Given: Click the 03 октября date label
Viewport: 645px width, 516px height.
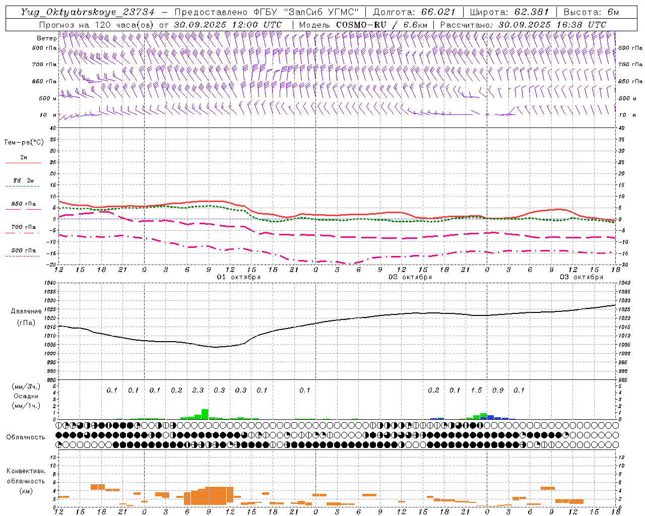Looking at the screenshot, I should tap(581, 277).
